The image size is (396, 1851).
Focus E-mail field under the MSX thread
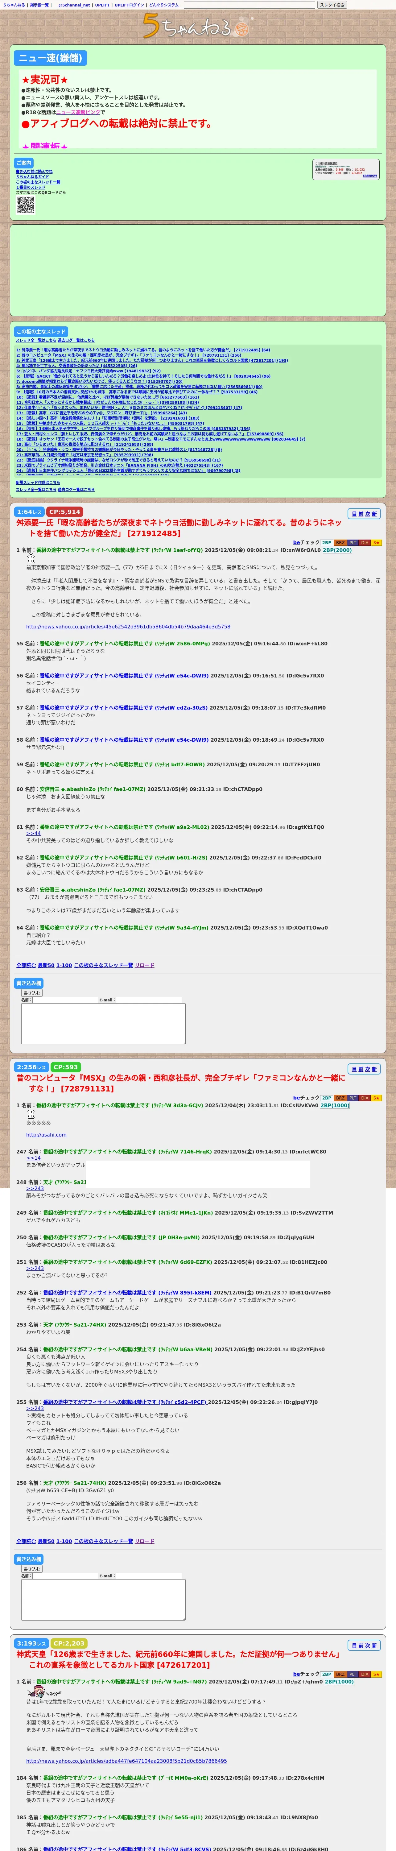[149, 1576]
